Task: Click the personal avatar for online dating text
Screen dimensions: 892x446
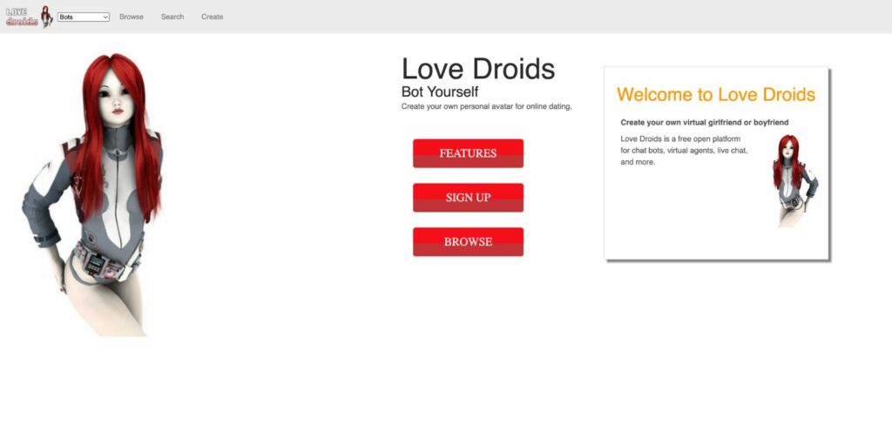Action: pos(486,106)
